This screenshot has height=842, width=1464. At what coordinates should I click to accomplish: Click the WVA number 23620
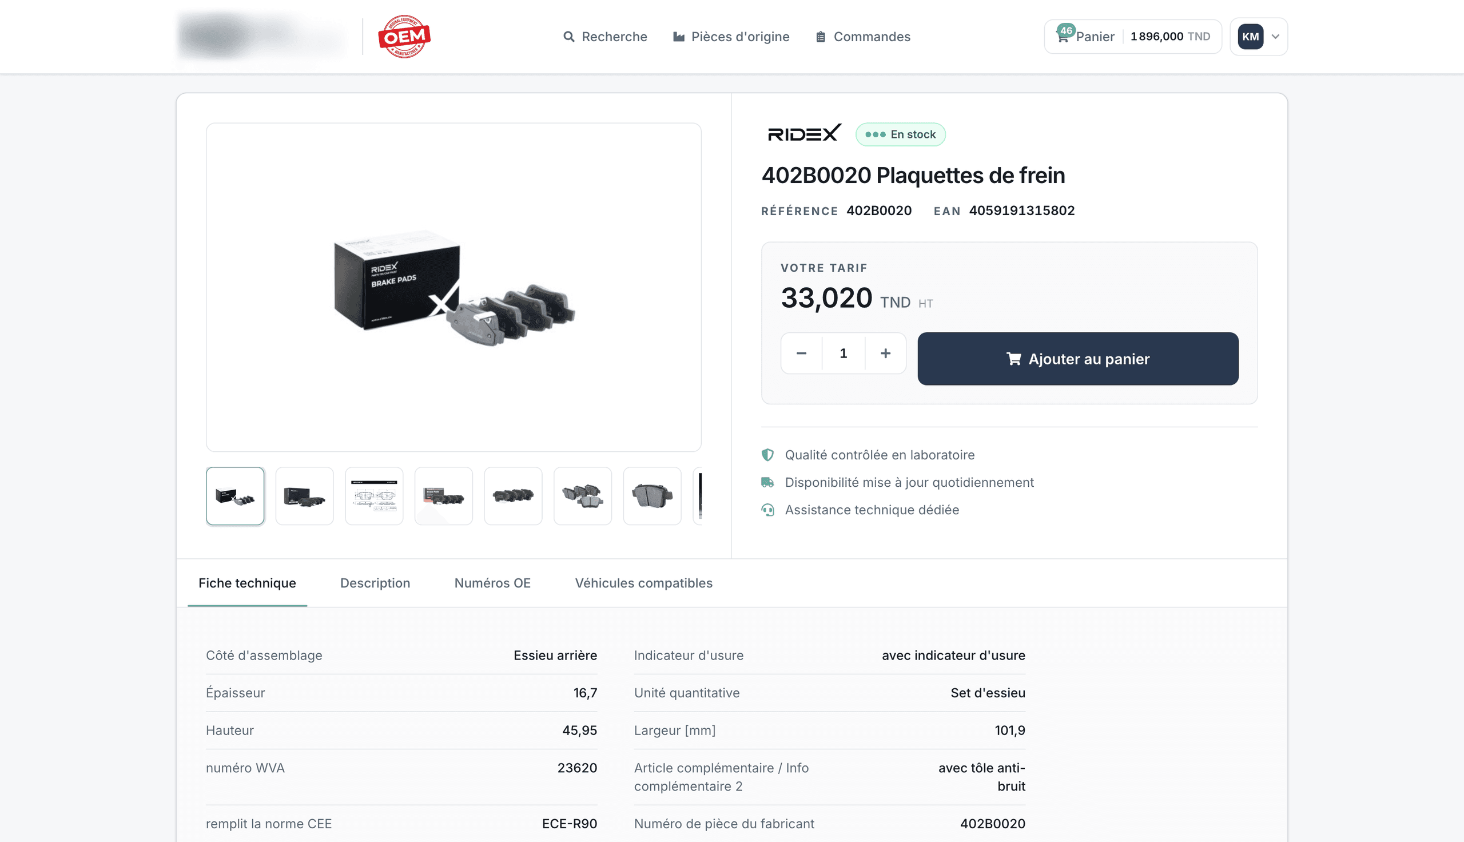click(x=577, y=768)
